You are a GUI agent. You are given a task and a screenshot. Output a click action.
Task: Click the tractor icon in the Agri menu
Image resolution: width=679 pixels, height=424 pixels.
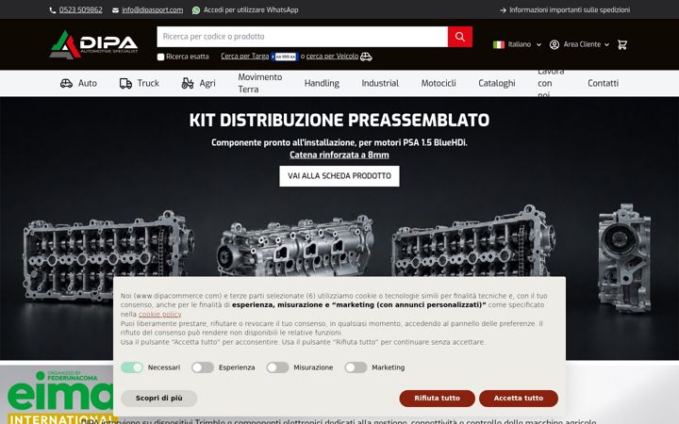(188, 83)
